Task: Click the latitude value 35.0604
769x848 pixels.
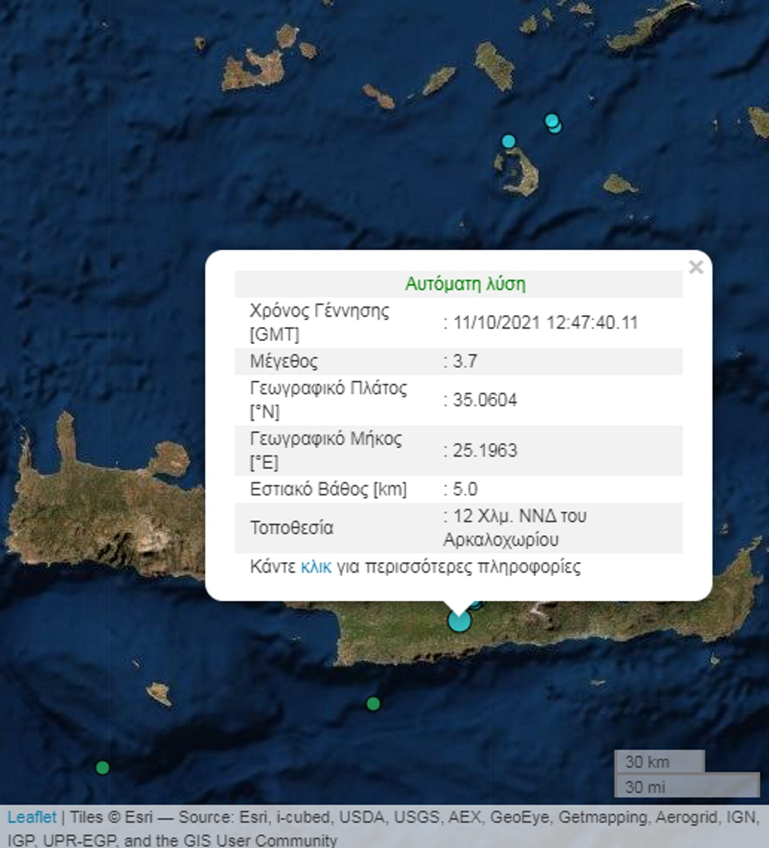Action: [x=484, y=400]
